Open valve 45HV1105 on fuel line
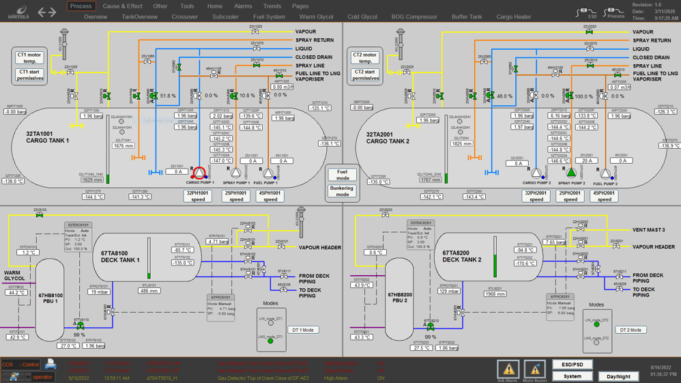This screenshot has height=383, width=681. [x=214, y=75]
